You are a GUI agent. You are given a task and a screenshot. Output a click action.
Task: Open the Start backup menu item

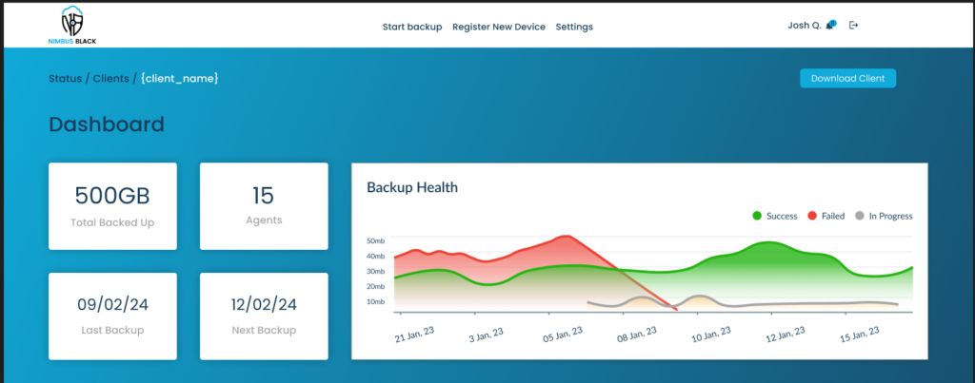tap(412, 27)
